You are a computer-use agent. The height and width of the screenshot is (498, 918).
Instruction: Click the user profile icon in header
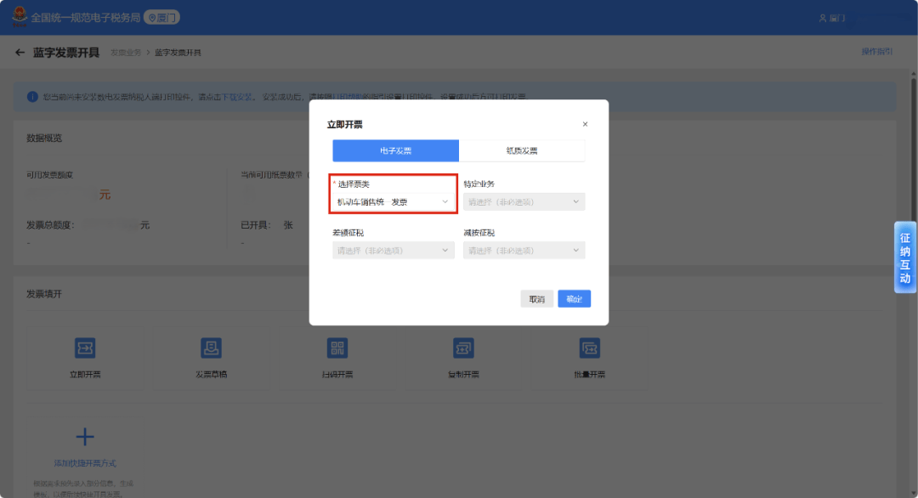[x=822, y=18]
